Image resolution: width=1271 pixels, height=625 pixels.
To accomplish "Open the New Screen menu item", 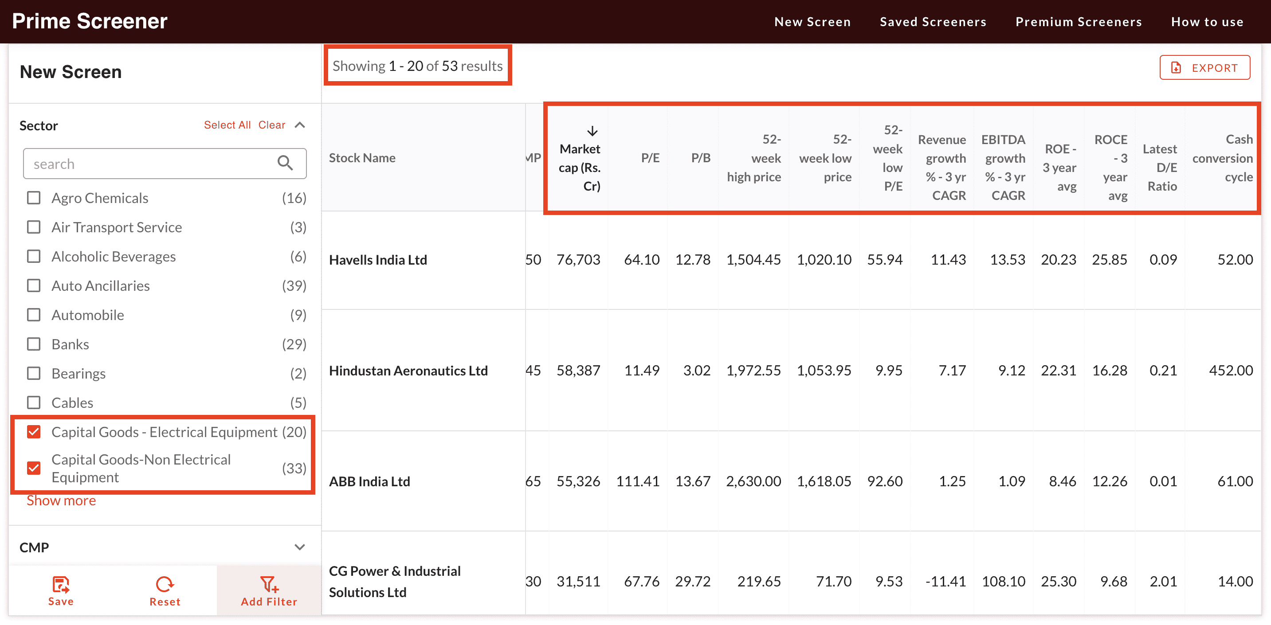I will point(812,22).
